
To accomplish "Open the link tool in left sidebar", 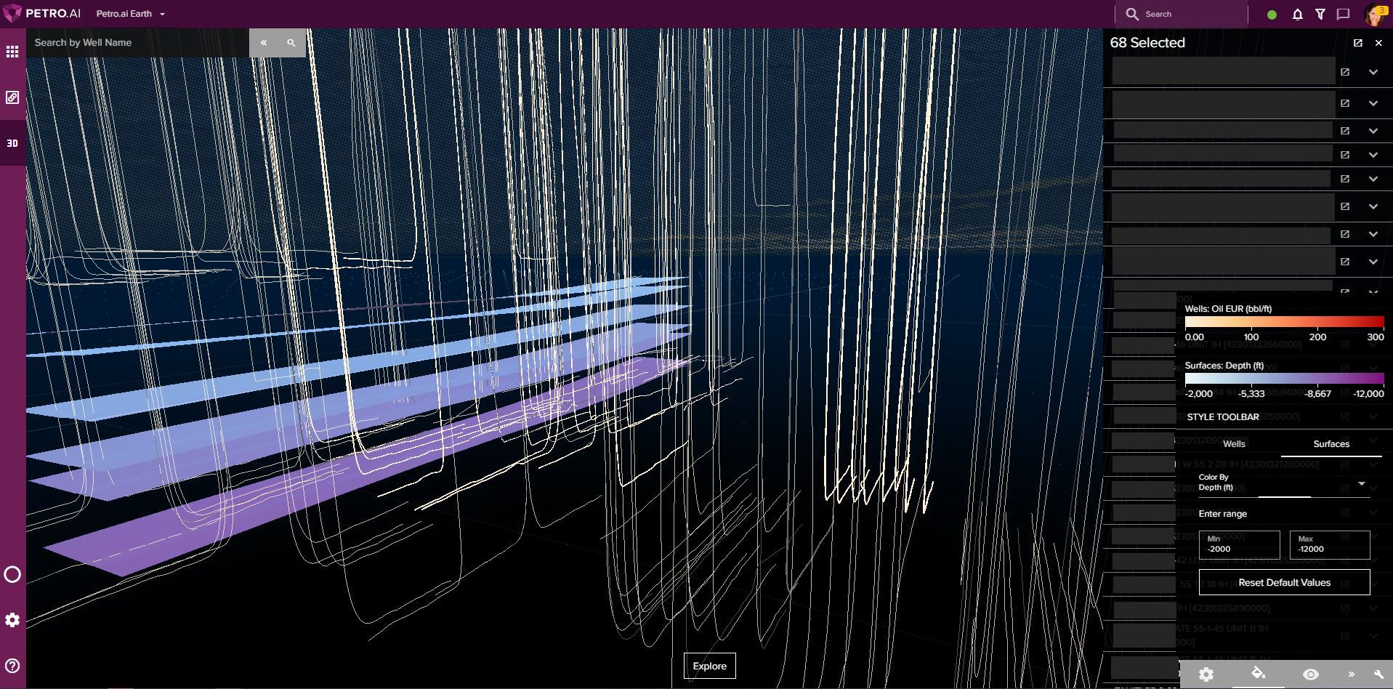I will pyautogui.click(x=12, y=97).
